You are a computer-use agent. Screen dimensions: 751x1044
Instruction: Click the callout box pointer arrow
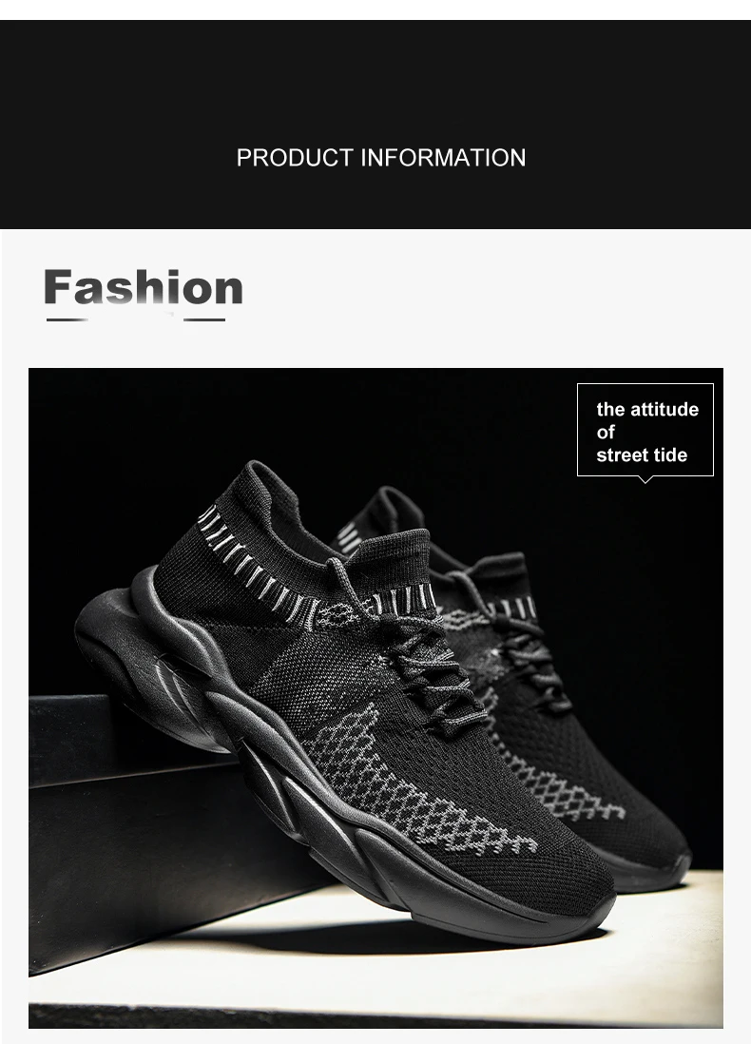[645, 479]
